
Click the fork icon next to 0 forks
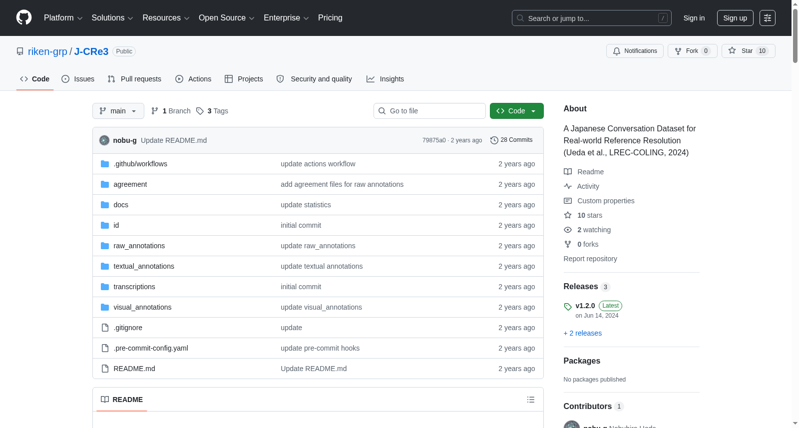point(568,244)
